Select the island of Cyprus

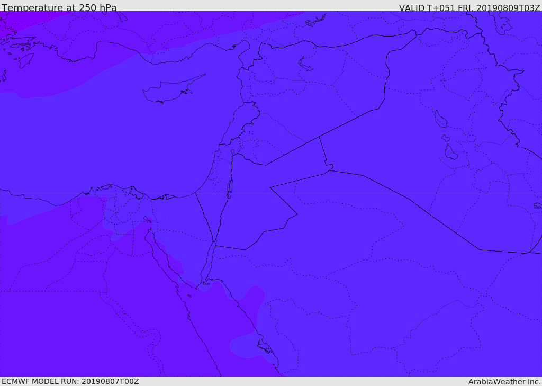168,91
